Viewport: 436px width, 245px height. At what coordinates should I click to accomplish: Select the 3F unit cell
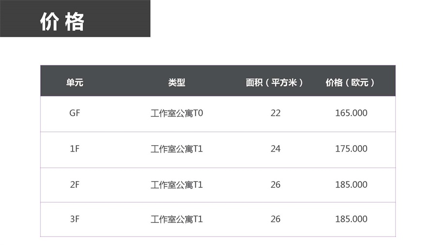point(75,219)
